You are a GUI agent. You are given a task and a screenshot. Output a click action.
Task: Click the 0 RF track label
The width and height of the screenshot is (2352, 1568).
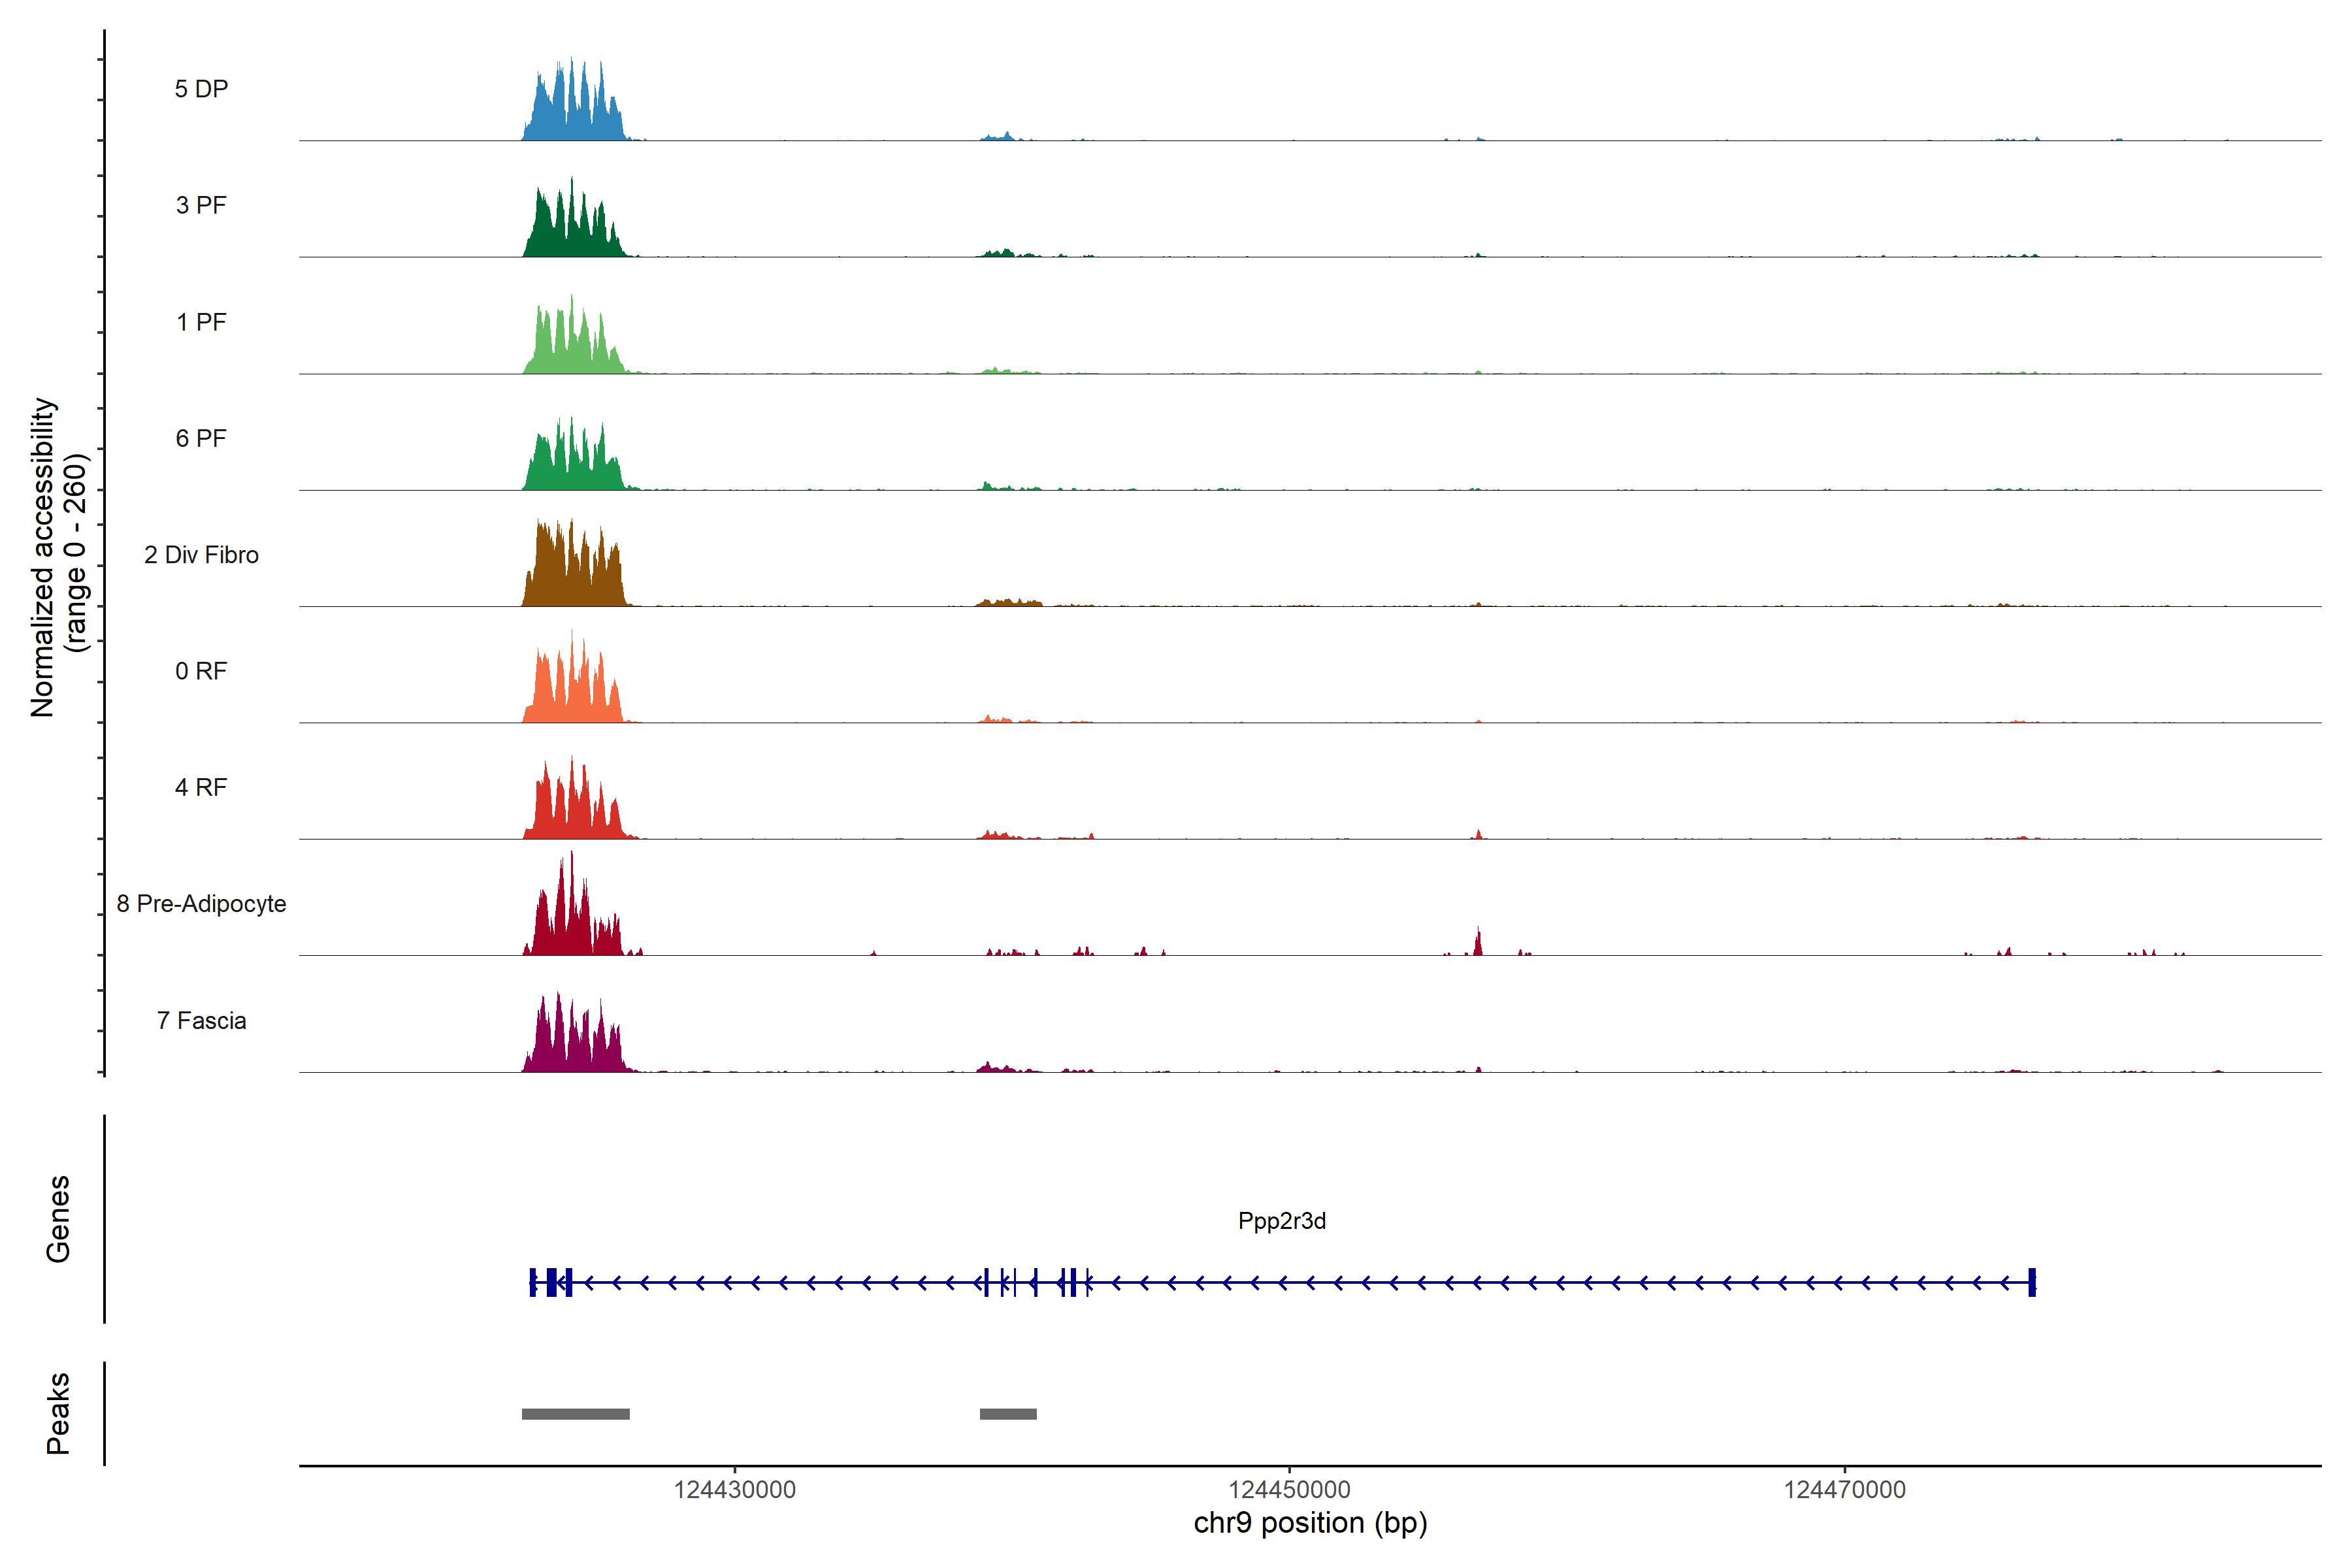pos(201,671)
